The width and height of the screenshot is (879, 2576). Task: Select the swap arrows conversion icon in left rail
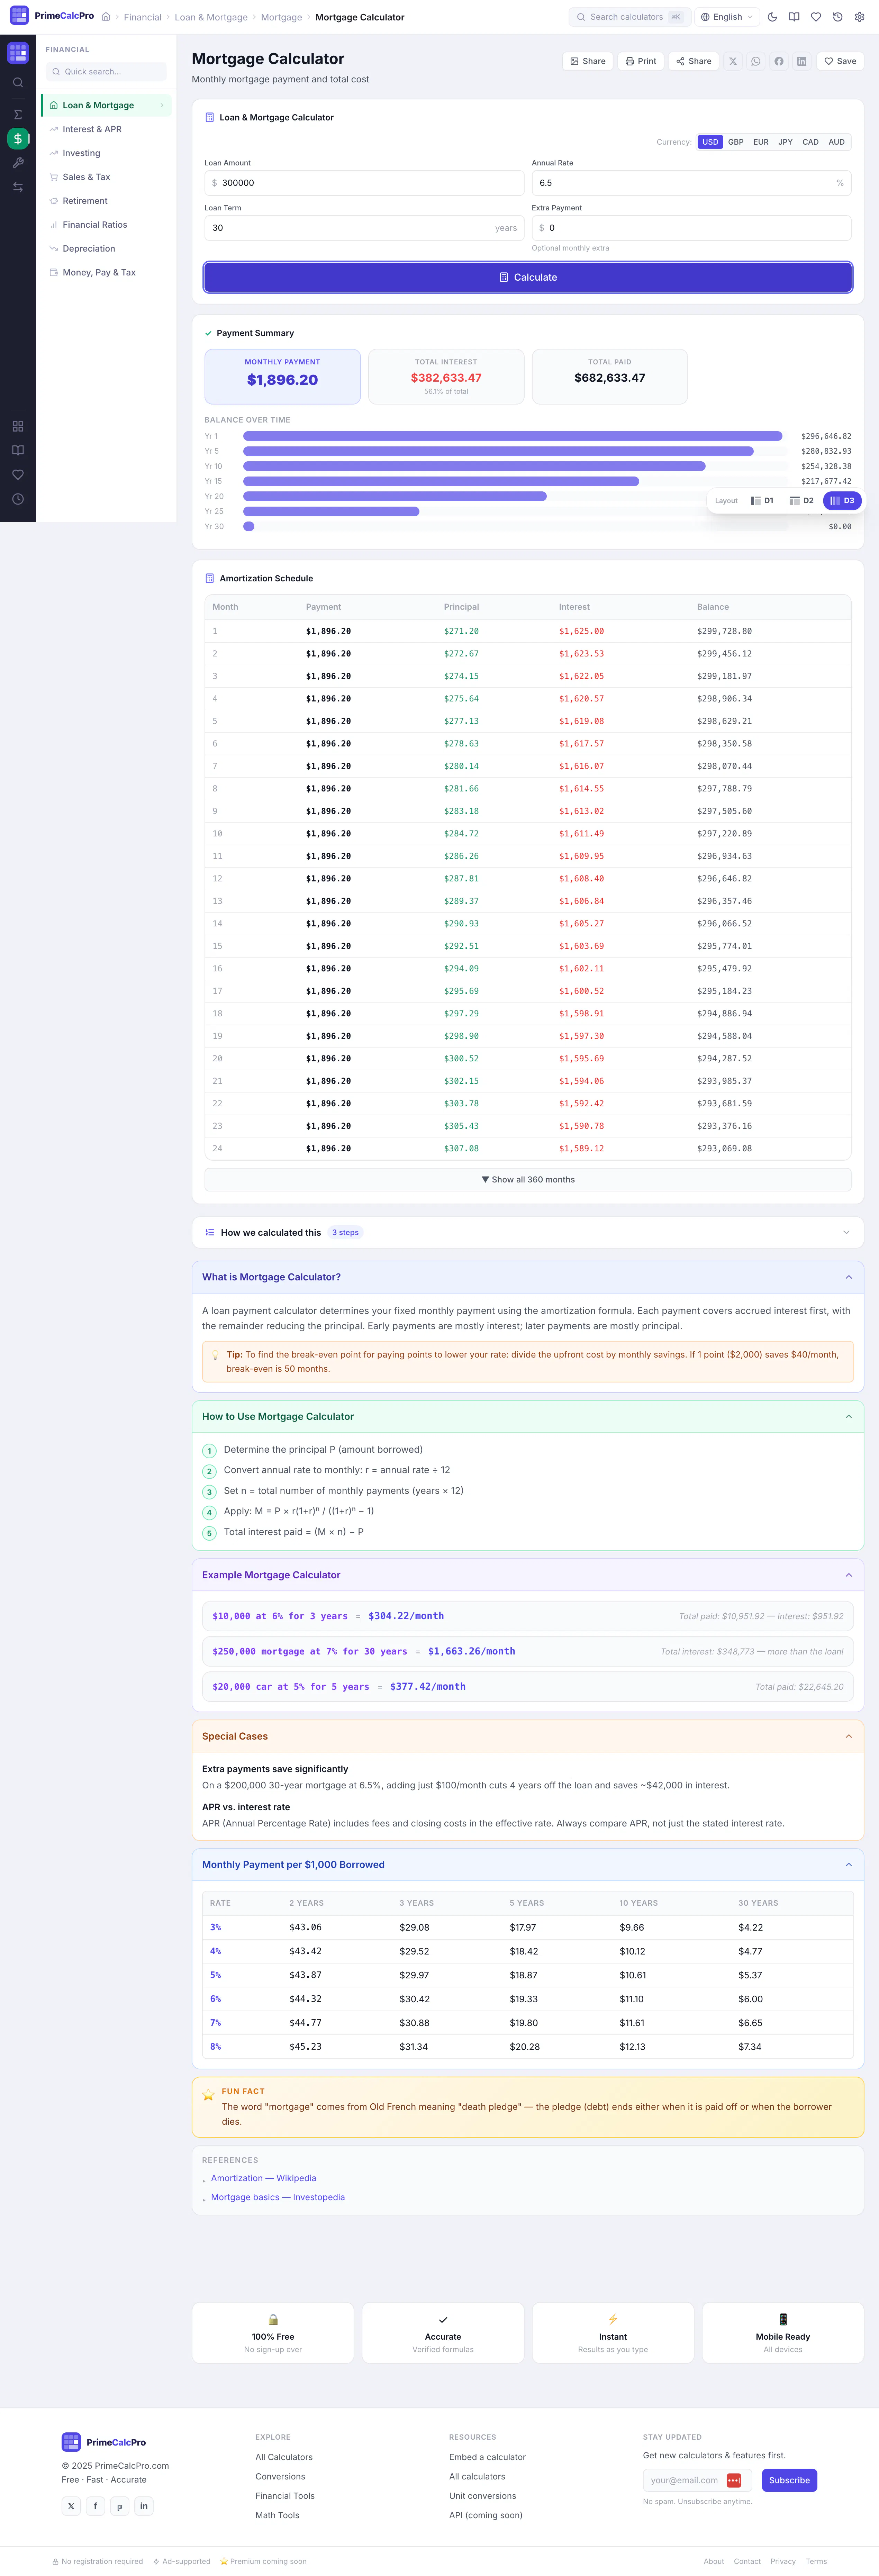18,187
